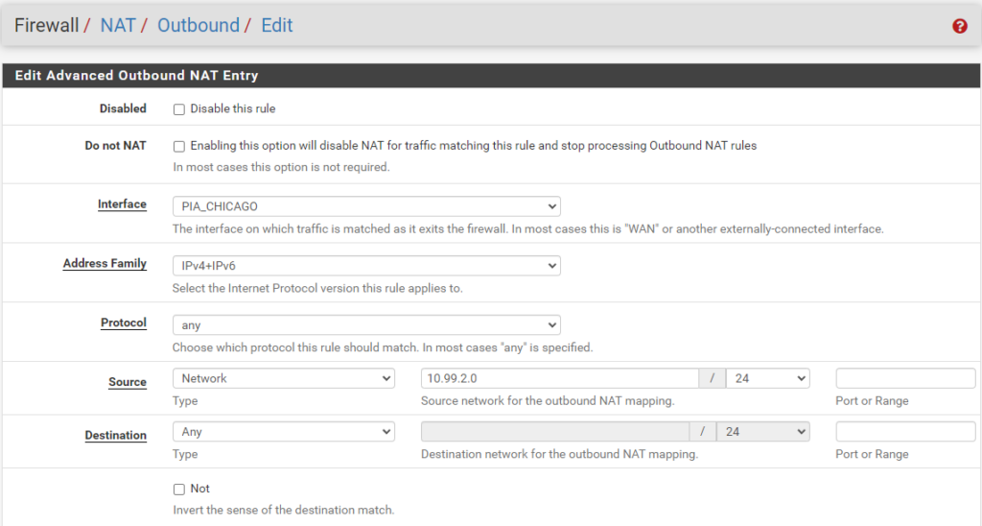
Task: Open the Interface dropdown showing PIA_CHICAGO
Action: (x=366, y=206)
